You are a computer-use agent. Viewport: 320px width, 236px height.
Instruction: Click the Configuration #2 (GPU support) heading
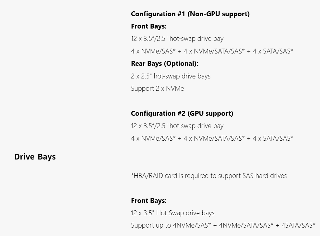pyautogui.click(x=182, y=113)
